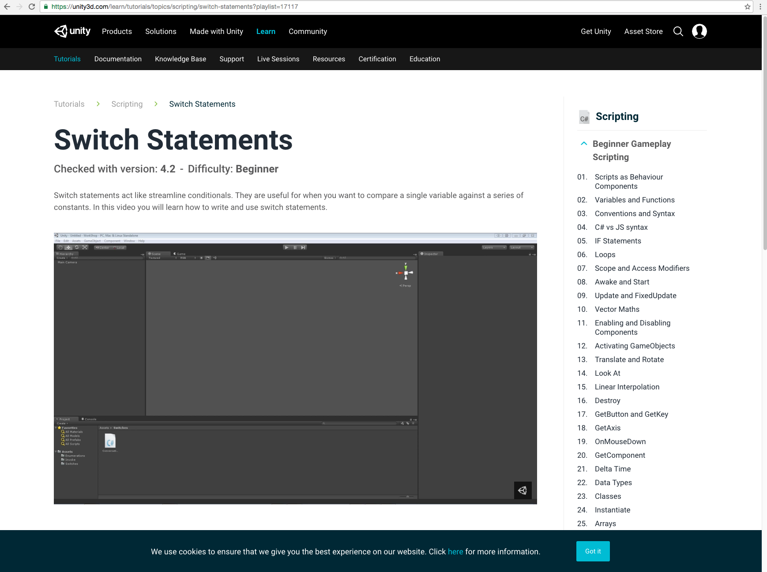767x572 pixels.
Task: Open GetButton and GetKey lesson
Action: tap(632, 414)
